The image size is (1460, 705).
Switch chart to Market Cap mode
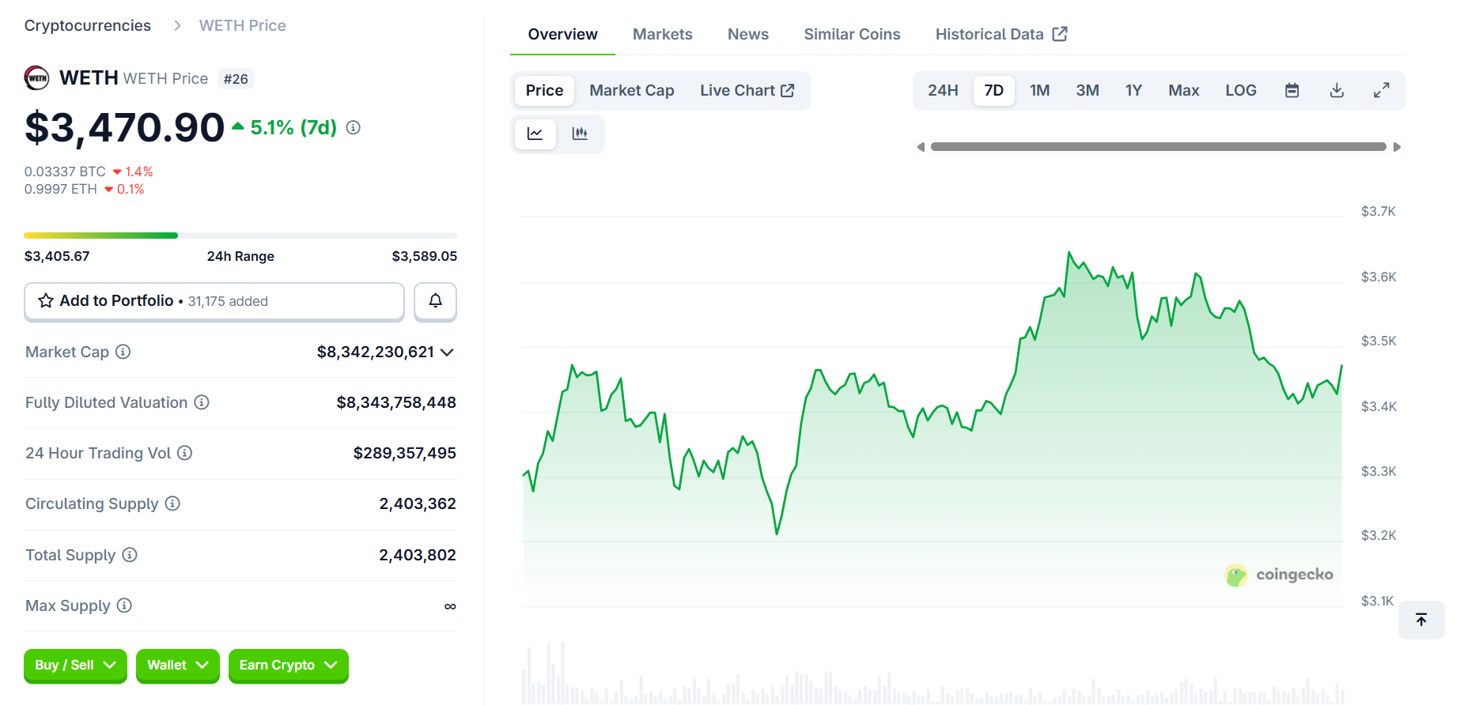point(632,90)
